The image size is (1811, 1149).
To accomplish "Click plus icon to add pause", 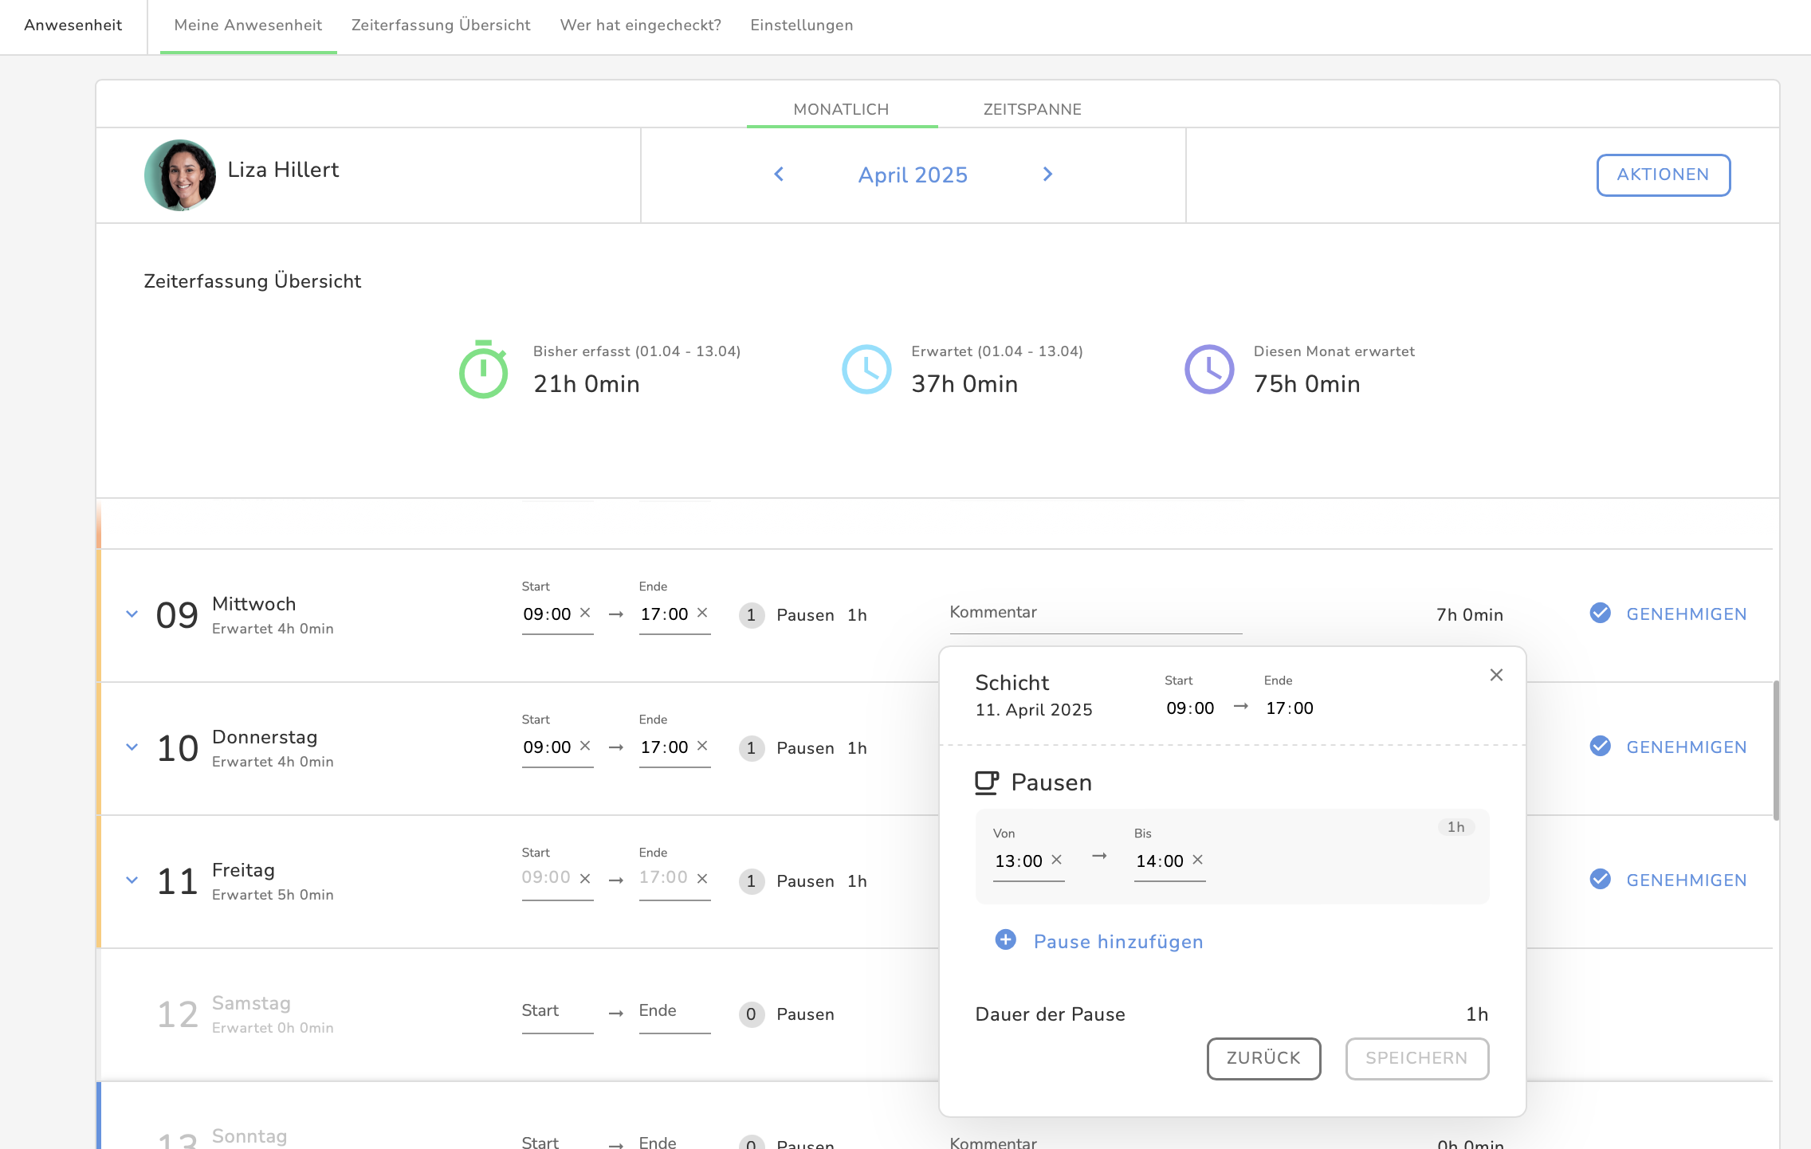I will pos(1006,940).
